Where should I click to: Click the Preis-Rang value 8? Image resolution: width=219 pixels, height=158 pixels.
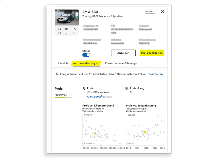[x=131, y=92]
